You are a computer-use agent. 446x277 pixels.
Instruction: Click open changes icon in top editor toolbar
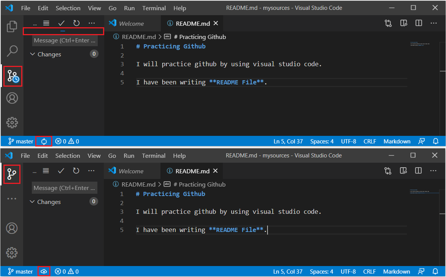pyautogui.click(x=388, y=23)
